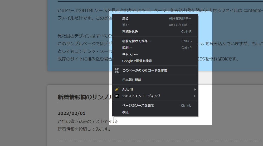Select 戻る to go back
Screen dimensions: 263x146
125,18
